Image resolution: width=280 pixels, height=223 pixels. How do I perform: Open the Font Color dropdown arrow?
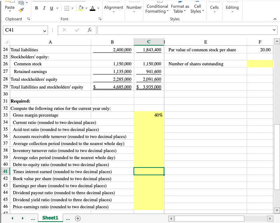pos(98,8)
